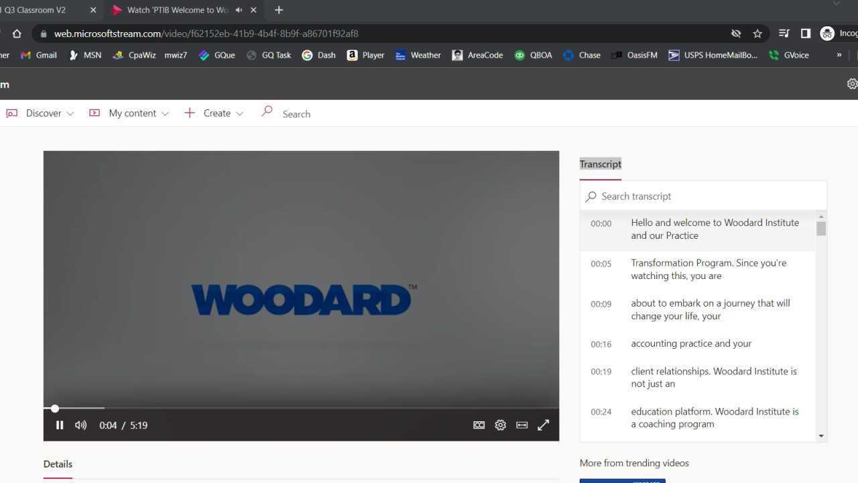Expand the My content dropdown
Screen dimensions: 858x483
(x=132, y=113)
